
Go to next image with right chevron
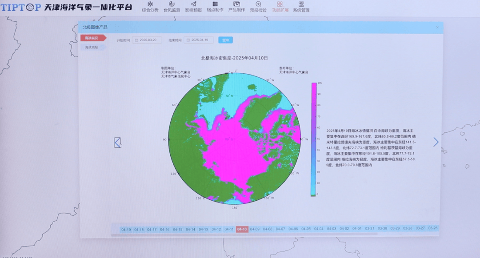[x=436, y=142]
